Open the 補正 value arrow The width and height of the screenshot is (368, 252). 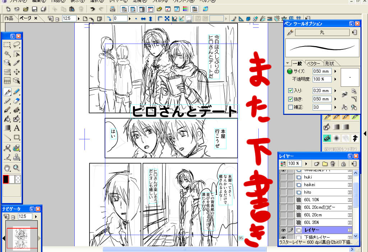coord(335,107)
